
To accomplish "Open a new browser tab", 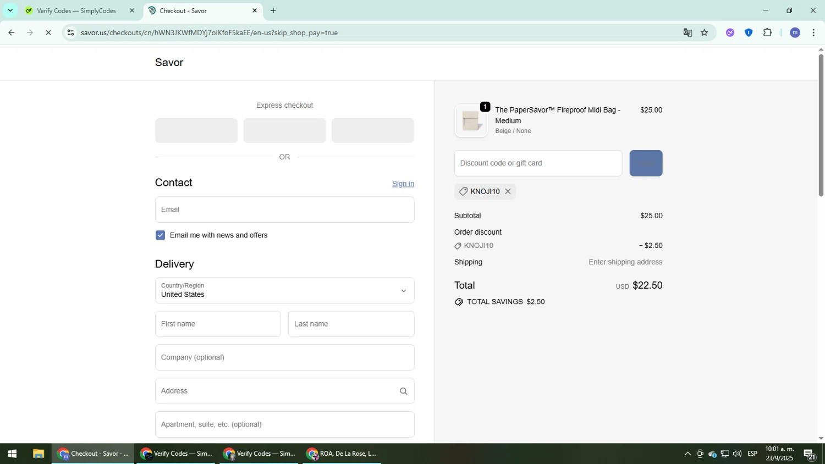I will point(273,10).
